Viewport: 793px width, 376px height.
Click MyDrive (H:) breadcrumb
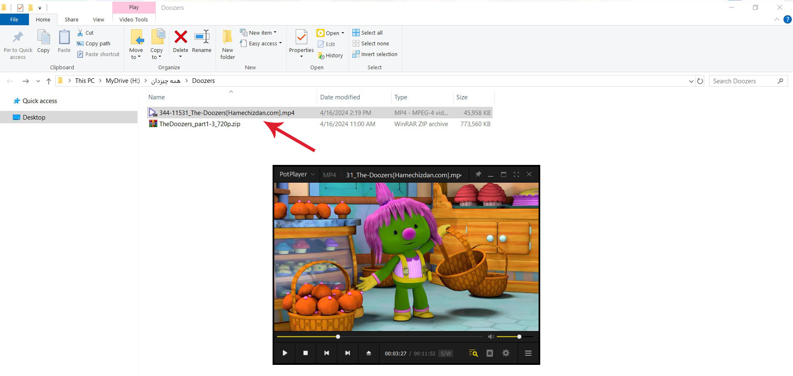123,81
